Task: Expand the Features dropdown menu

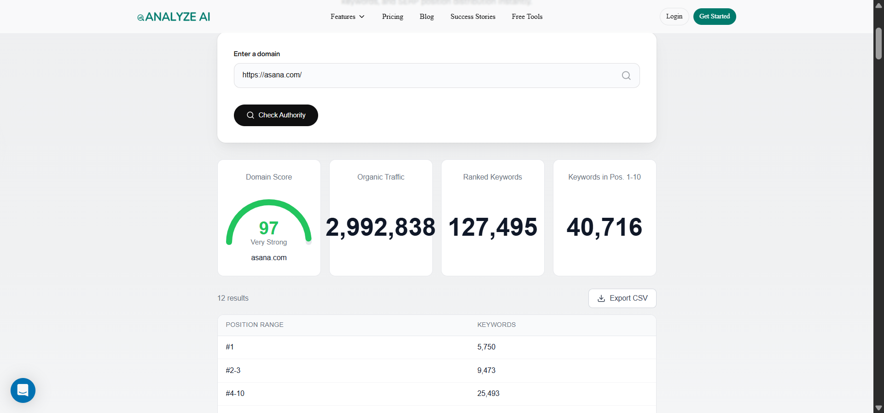Action: (x=347, y=17)
